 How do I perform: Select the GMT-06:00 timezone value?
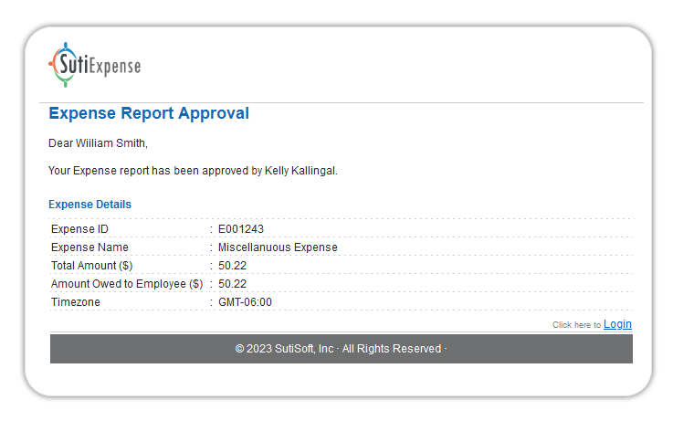(245, 302)
